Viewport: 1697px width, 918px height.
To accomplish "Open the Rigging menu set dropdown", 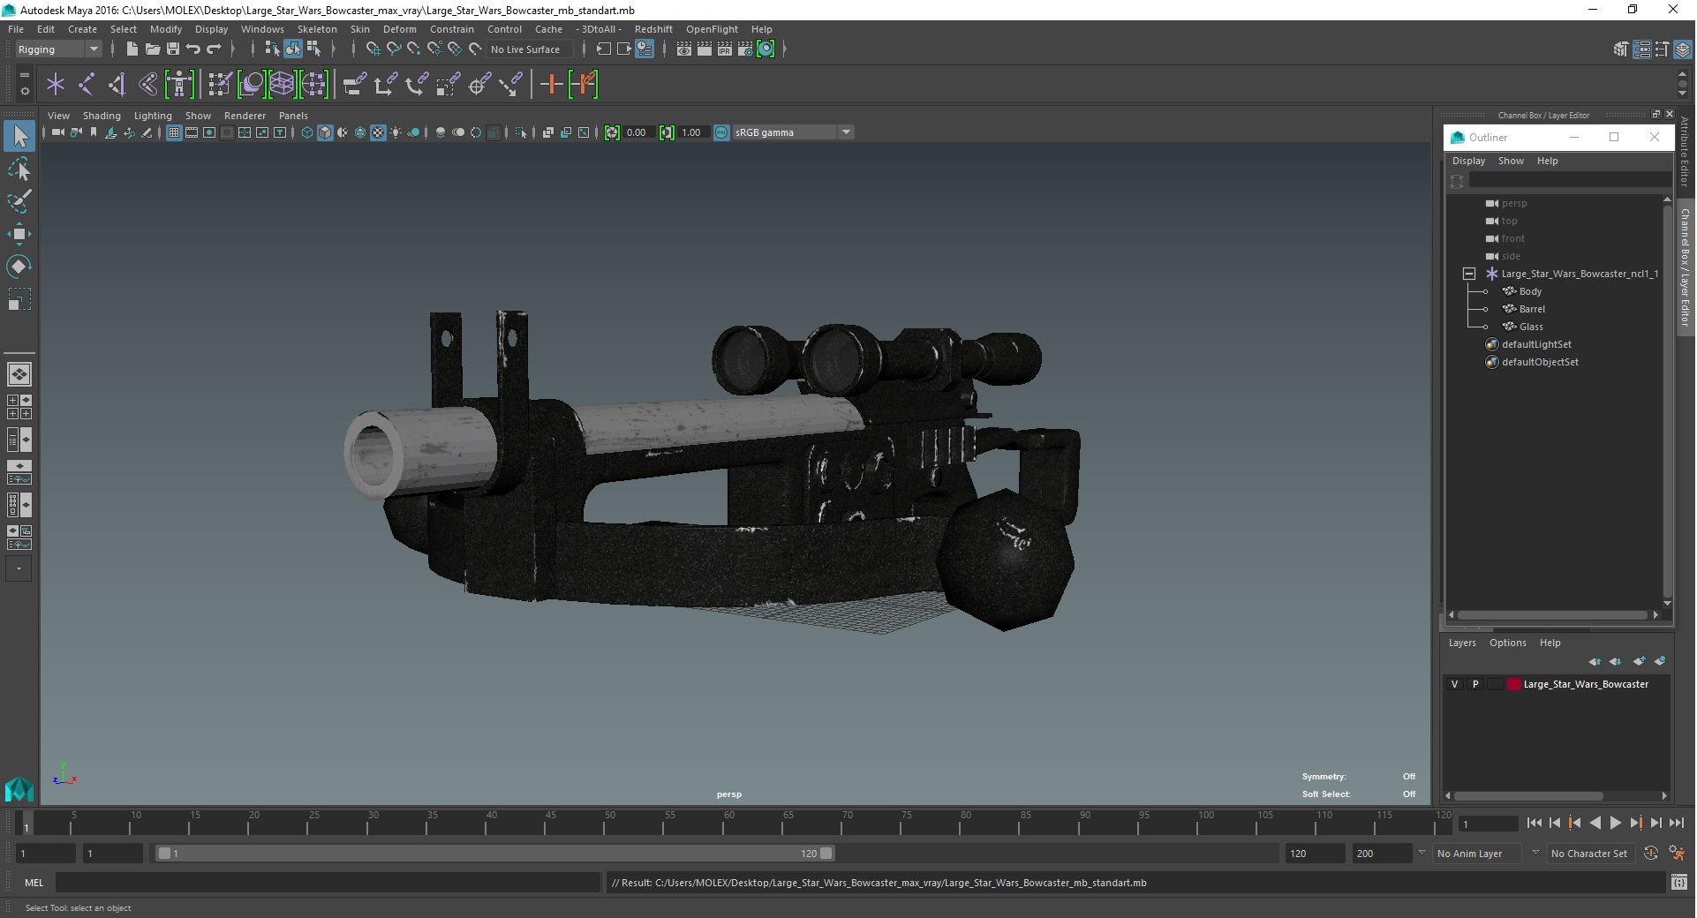I will pos(58,49).
